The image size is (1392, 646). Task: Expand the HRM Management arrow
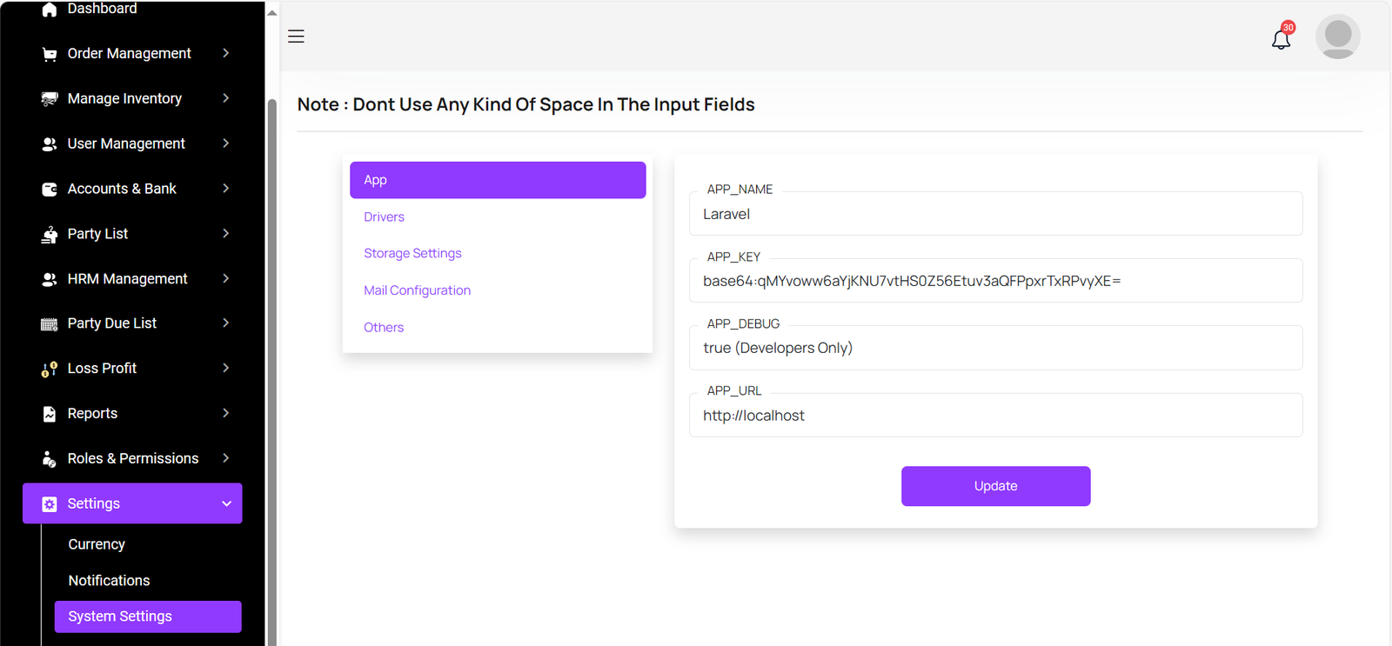tap(226, 278)
